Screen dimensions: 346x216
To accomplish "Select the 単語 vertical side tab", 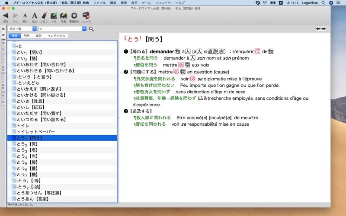I will coord(3,99).
